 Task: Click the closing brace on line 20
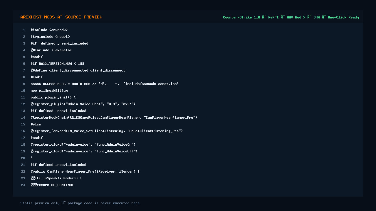coord(32,158)
